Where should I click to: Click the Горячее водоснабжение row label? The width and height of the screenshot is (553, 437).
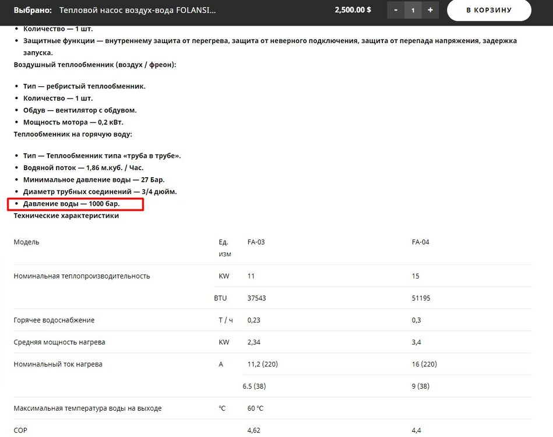pos(54,320)
